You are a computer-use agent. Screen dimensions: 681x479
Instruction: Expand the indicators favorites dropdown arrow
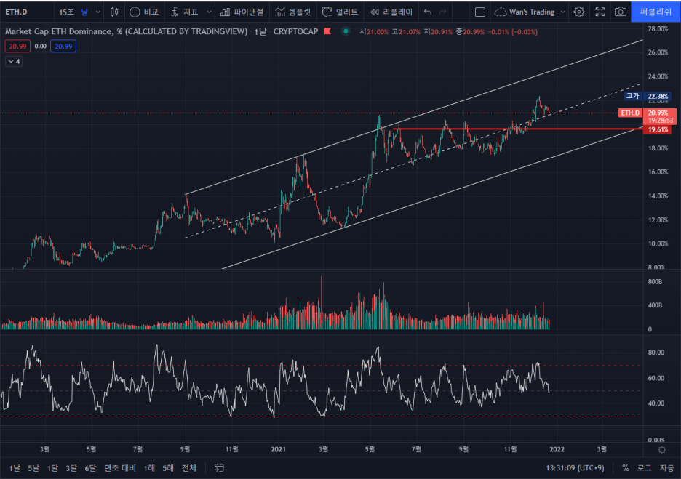tap(209, 12)
